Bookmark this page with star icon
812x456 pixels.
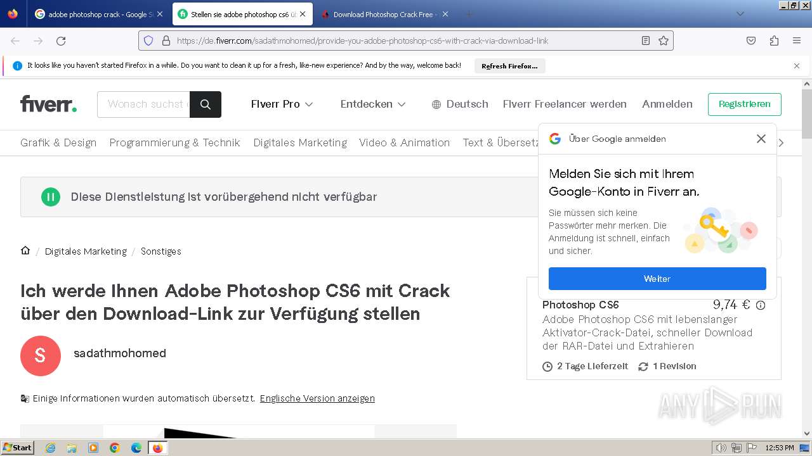(x=664, y=41)
